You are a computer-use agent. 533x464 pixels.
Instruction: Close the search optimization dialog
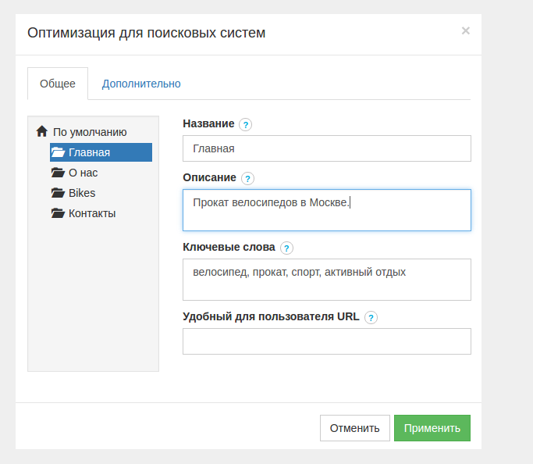tap(466, 31)
